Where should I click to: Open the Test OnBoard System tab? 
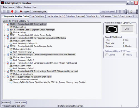(122, 16)
